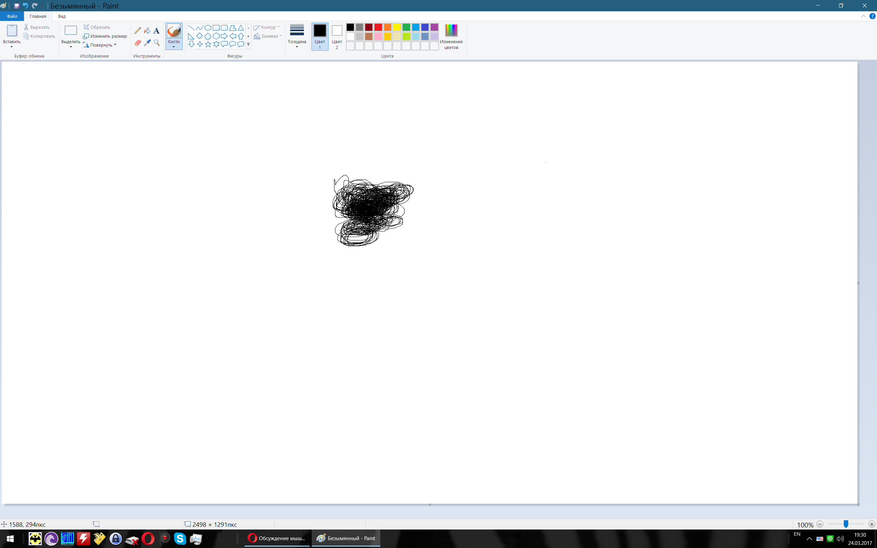Image resolution: width=877 pixels, height=548 pixels.
Task: Select the Pencil tool
Action: pos(137,31)
